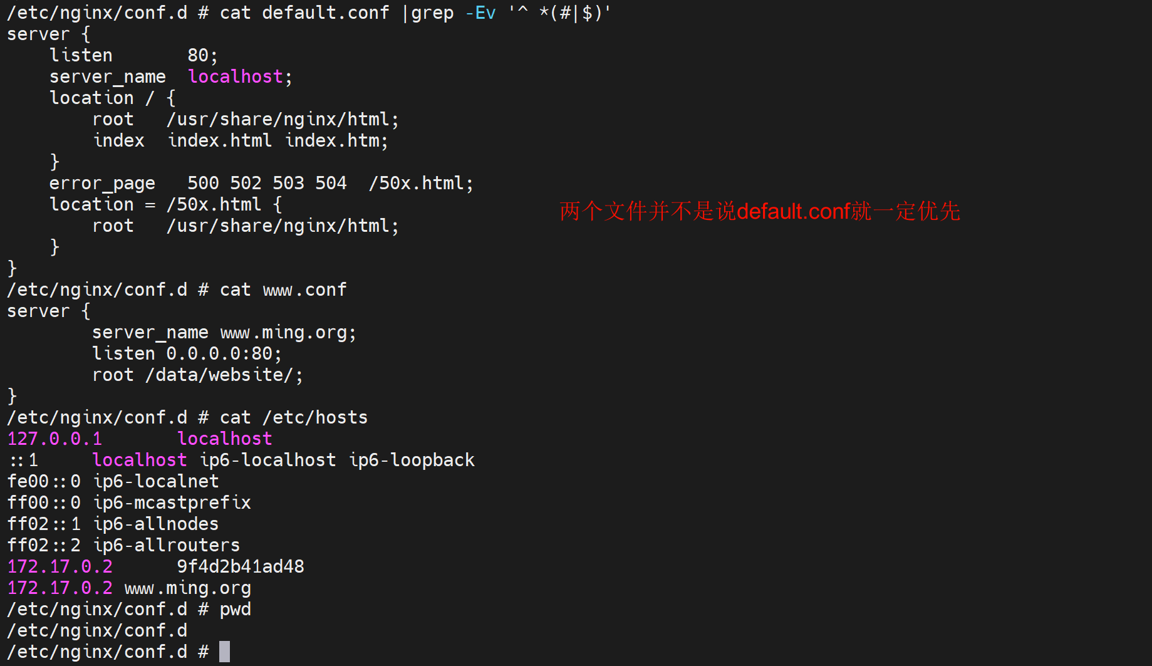The height and width of the screenshot is (666, 1152).
Task: Click the www.conf filename in the cat command
Action: point(304,289)
